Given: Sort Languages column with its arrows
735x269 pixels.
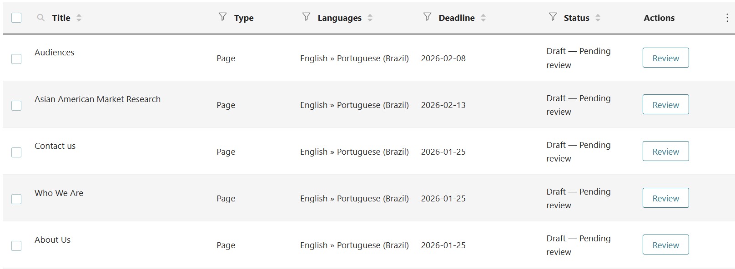Looking at the screenshot, I should [370, 18].
